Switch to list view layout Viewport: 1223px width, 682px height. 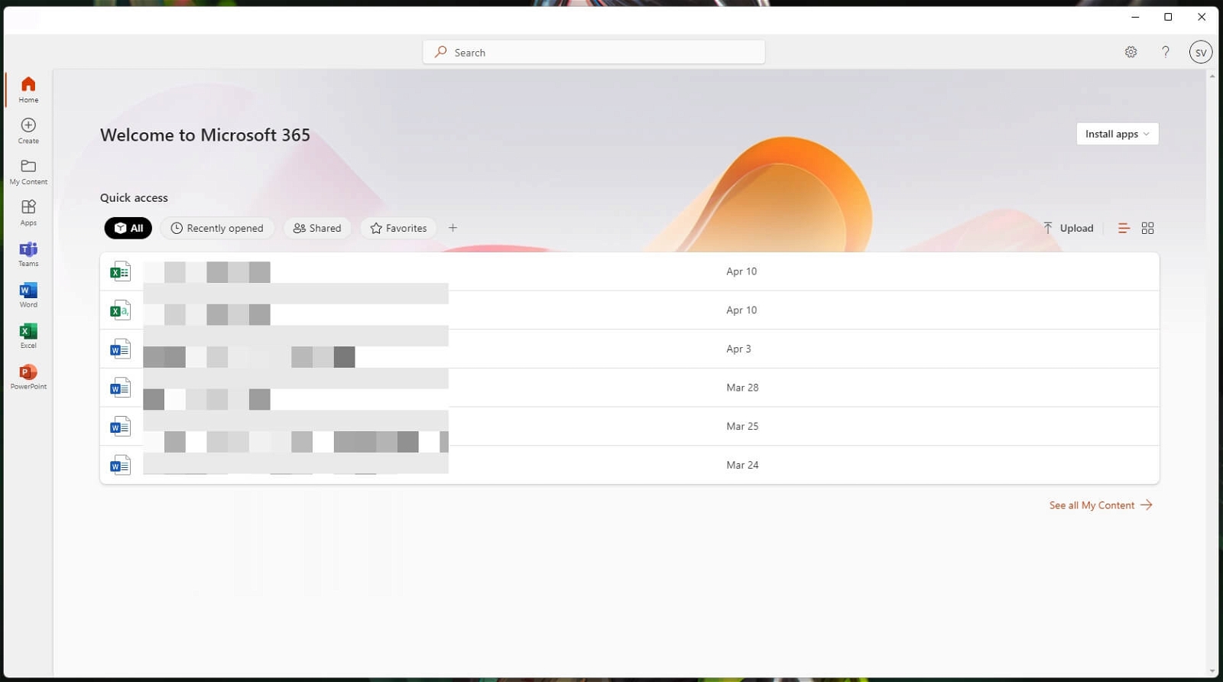pyautogui.click(x=1124, y=228)
